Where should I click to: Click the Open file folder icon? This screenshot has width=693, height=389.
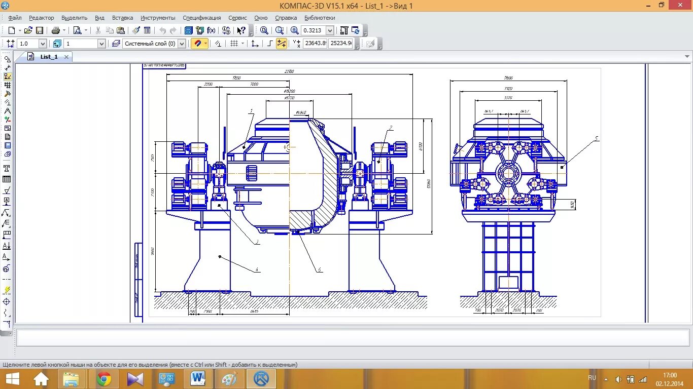click(x=28, y=30)
